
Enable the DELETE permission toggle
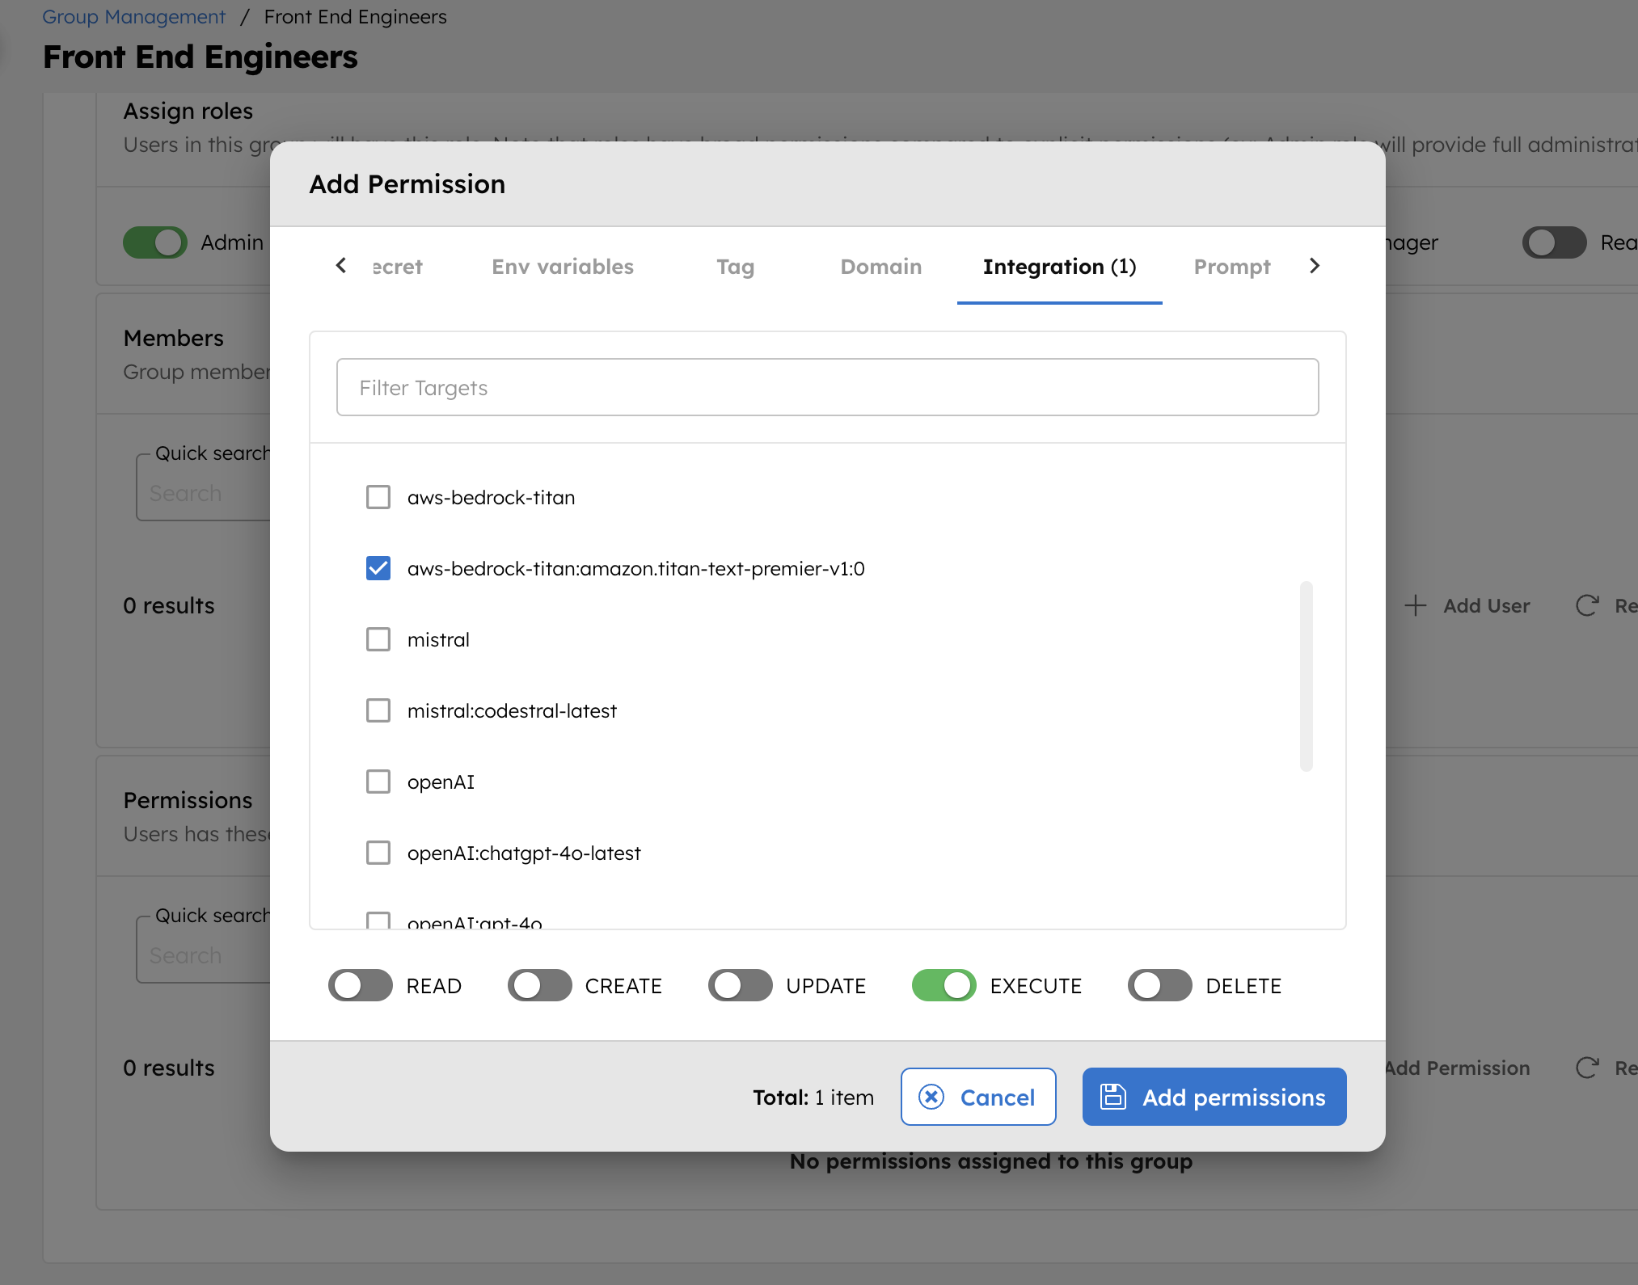click(1160, 985)
